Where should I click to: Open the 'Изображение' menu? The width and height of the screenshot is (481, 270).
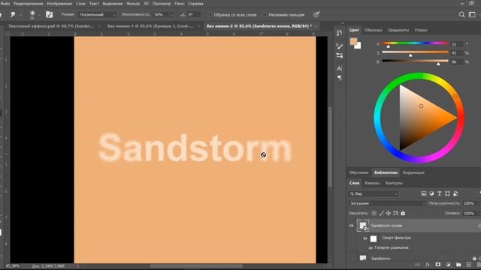pyautogui.click(x=59, y=4)
